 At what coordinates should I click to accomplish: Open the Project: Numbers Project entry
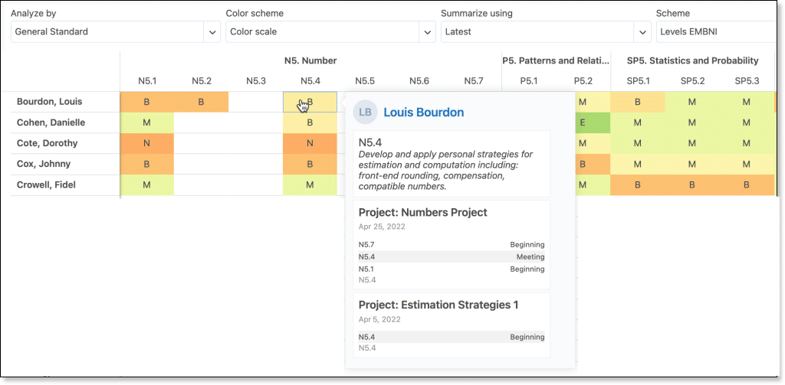(x=422, y=213)
